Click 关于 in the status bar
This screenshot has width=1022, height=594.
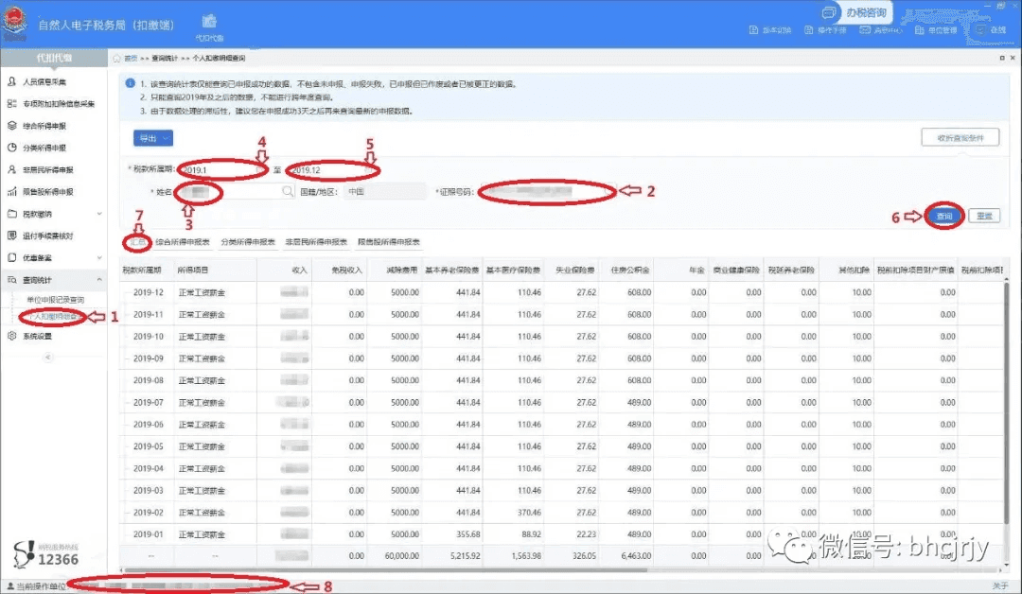[1000, 586]
